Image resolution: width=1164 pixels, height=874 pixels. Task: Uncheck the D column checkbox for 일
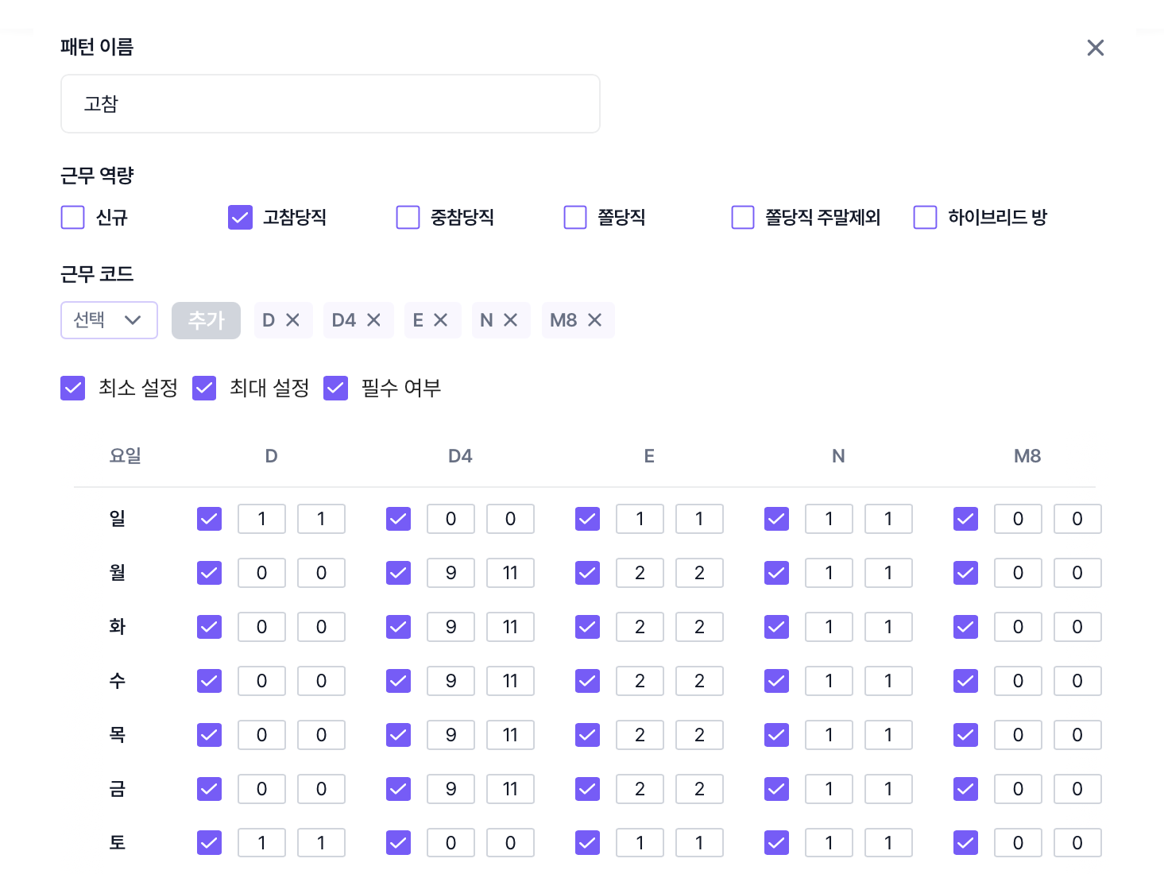click(210, 519)
